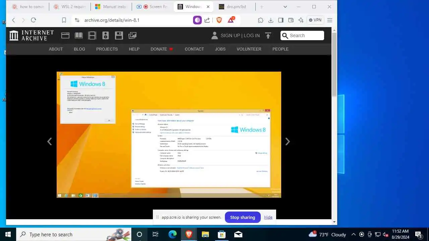Open the Audio speaker icon
The height and width of the screenshot is (241, 429).
106,35
